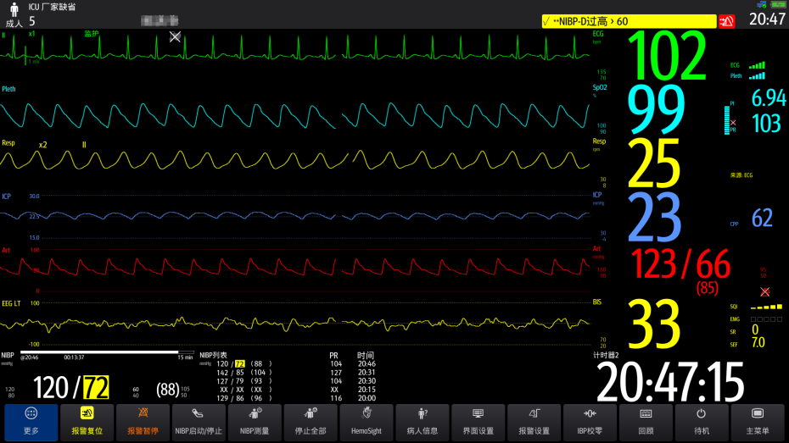Open the Art pressure reading 123/66
Screen dimensions: 789x443
tap(680, 264)
